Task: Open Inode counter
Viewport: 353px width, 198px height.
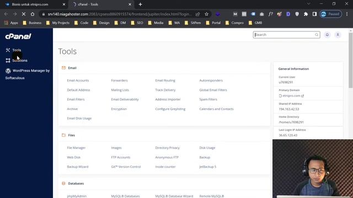Action: coord(165,167)
